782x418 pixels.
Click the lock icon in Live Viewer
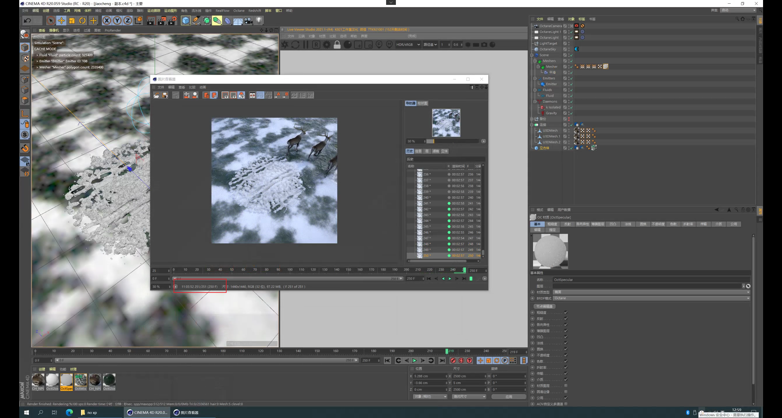click(x=337, y=45)
